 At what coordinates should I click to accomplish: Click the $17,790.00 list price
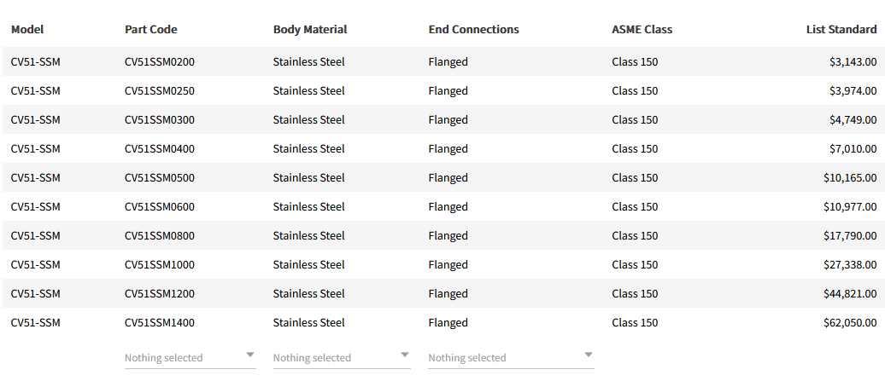850,236
